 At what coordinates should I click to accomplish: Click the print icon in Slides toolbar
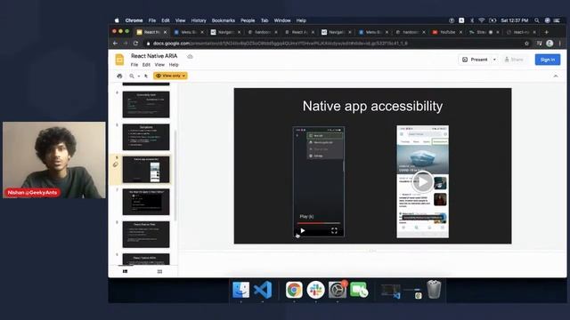(119, 76)
